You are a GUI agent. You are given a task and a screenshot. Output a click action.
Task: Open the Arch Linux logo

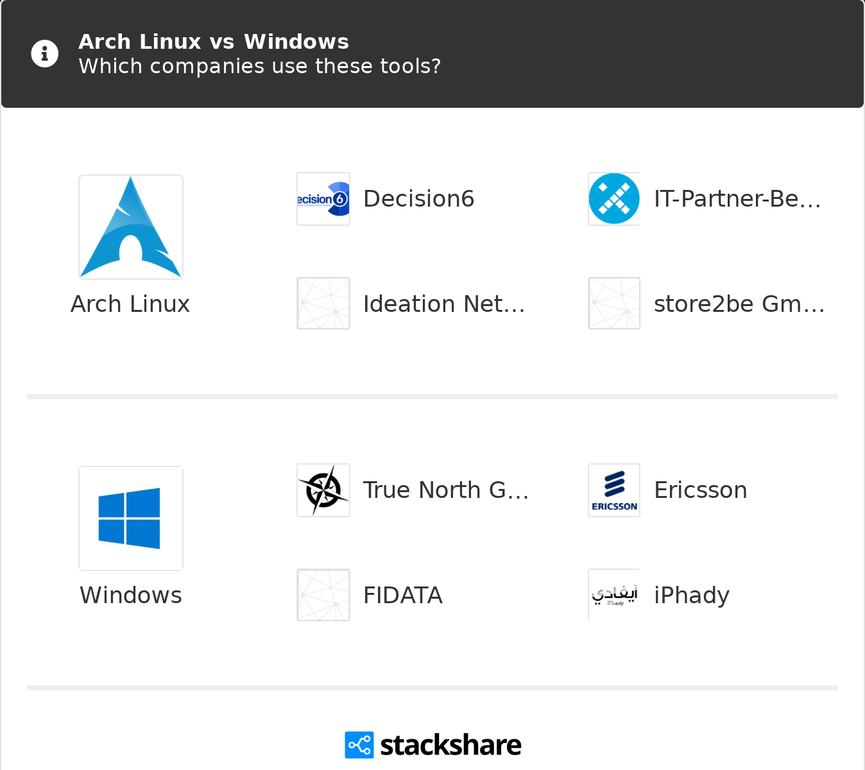(x=131, y=227)
